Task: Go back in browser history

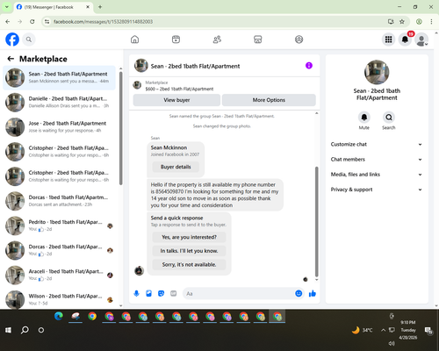Action: click(8, 22)
